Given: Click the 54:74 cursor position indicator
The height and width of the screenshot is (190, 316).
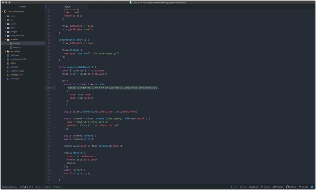Looking at the screenshot, I should click(39, 187).
